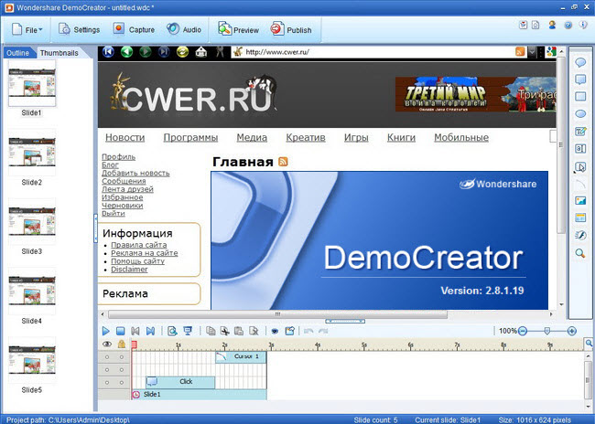Toggle lock on the Click track

[x=122, y=381]
